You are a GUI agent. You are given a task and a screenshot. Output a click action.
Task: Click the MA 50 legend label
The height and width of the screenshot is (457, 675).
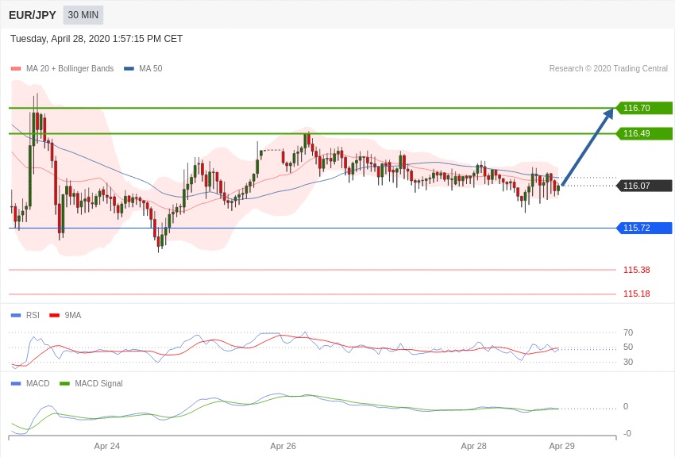pos(151,68)
